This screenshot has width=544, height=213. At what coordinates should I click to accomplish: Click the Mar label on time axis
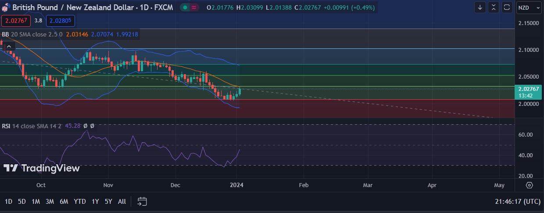click(x=368, y=185)
